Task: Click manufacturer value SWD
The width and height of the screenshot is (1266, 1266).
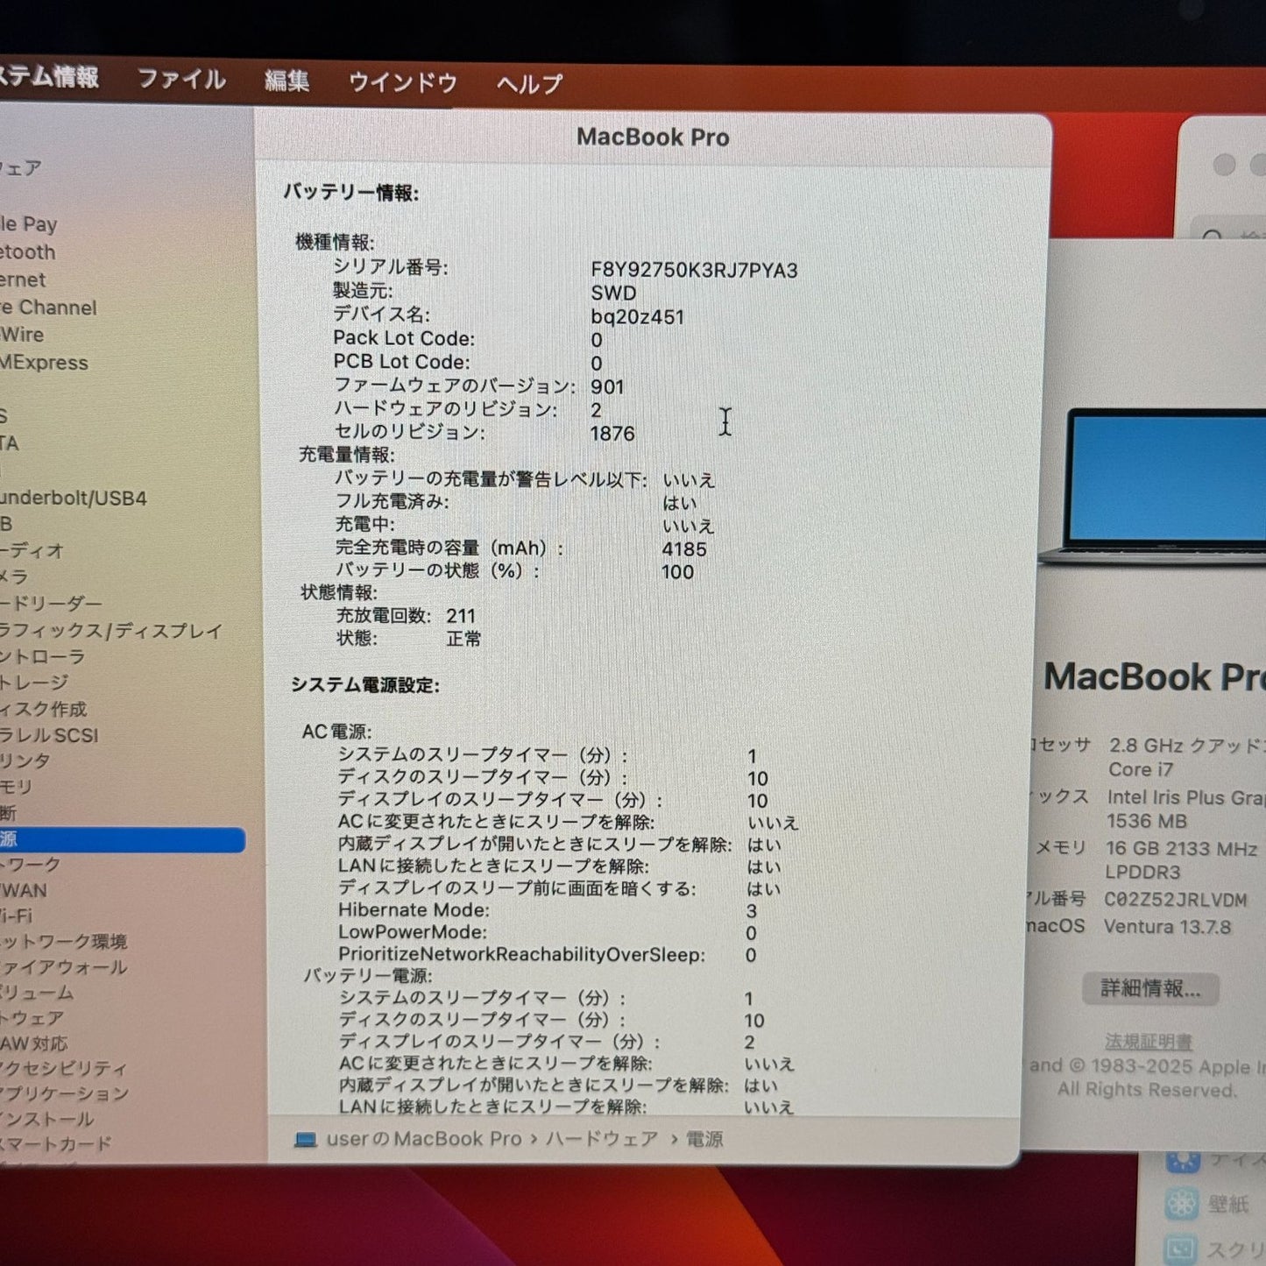Action: click(613, 294)
